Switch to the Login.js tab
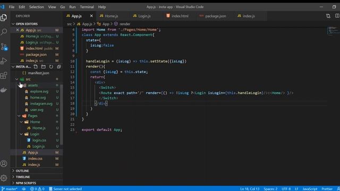This screenshot has height=191, width=340. 146,16
